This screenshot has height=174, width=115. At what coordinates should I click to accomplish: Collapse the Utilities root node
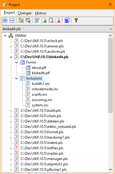coord(5,36)
